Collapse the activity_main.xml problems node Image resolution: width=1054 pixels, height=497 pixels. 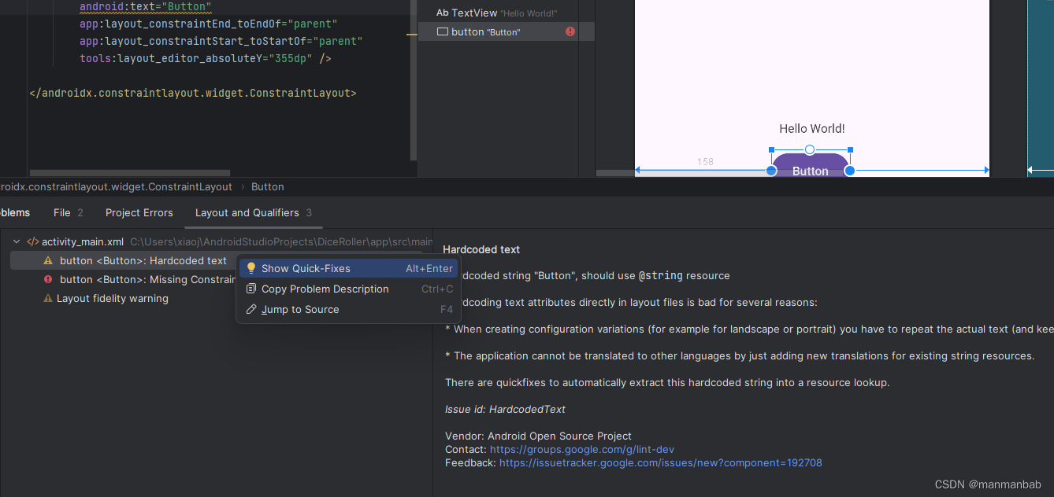[x=17, y=241]
